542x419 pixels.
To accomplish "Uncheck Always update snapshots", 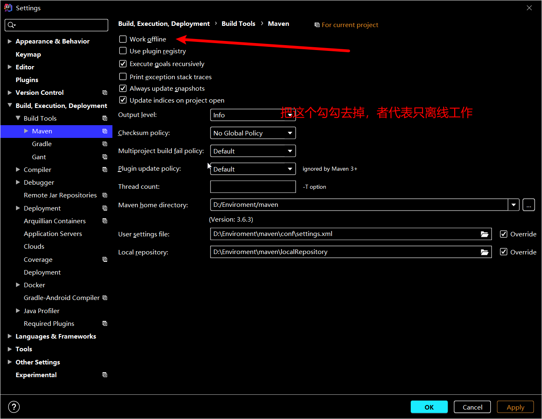I will pyautogui.click(x=123, y=88).
